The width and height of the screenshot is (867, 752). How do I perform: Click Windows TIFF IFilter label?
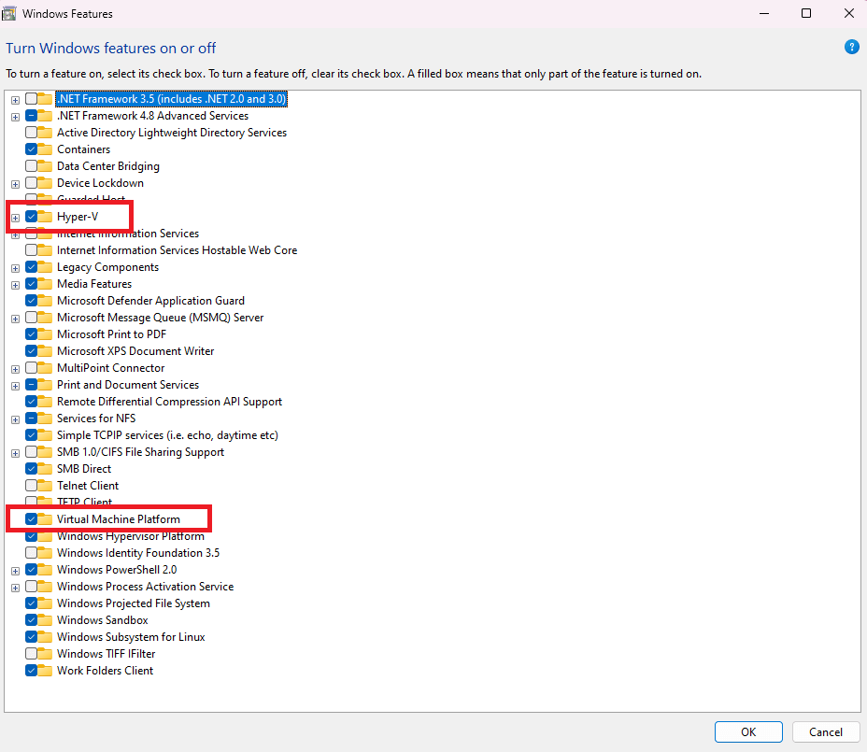point(107,654)
